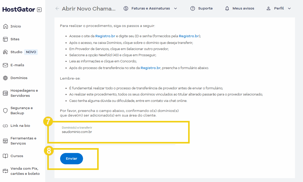Viewport: 303px width, 182px height.
Task: Click the Cursos book icon
Action: tap(5, 156)
